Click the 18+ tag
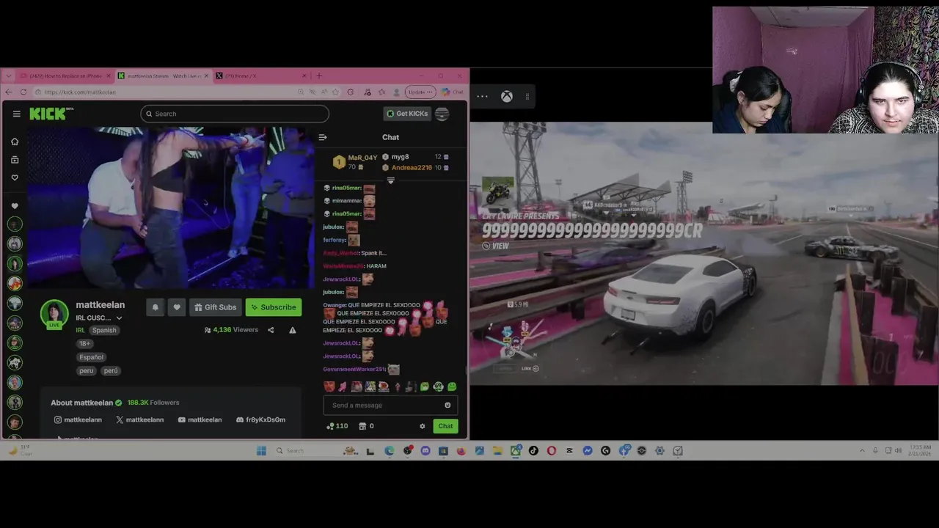The height and width of the screenshot is (528, 939). coord(85,343)
